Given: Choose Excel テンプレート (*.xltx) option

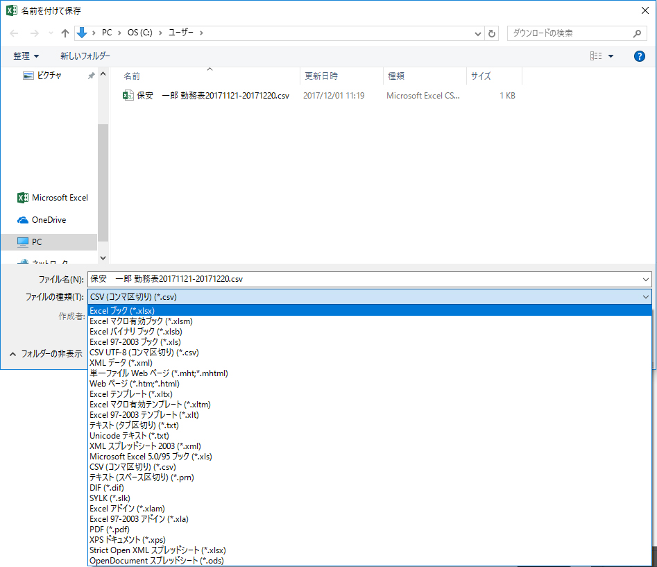Looking at the screenshot, I should pyautogui.click(x=370, y=394).
